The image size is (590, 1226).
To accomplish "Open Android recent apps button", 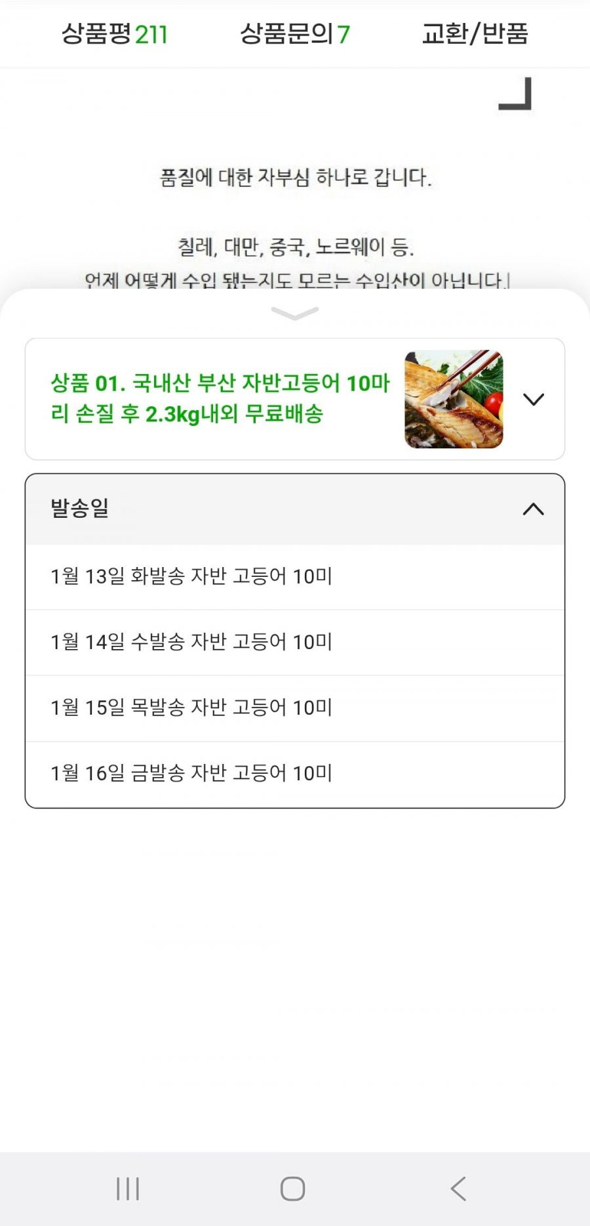I will [128, 1189].
